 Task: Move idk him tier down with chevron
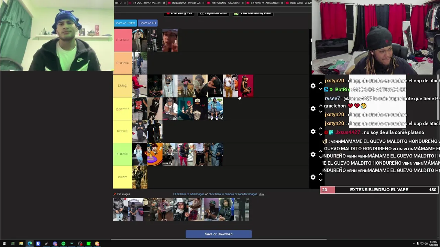click(320, 180)
